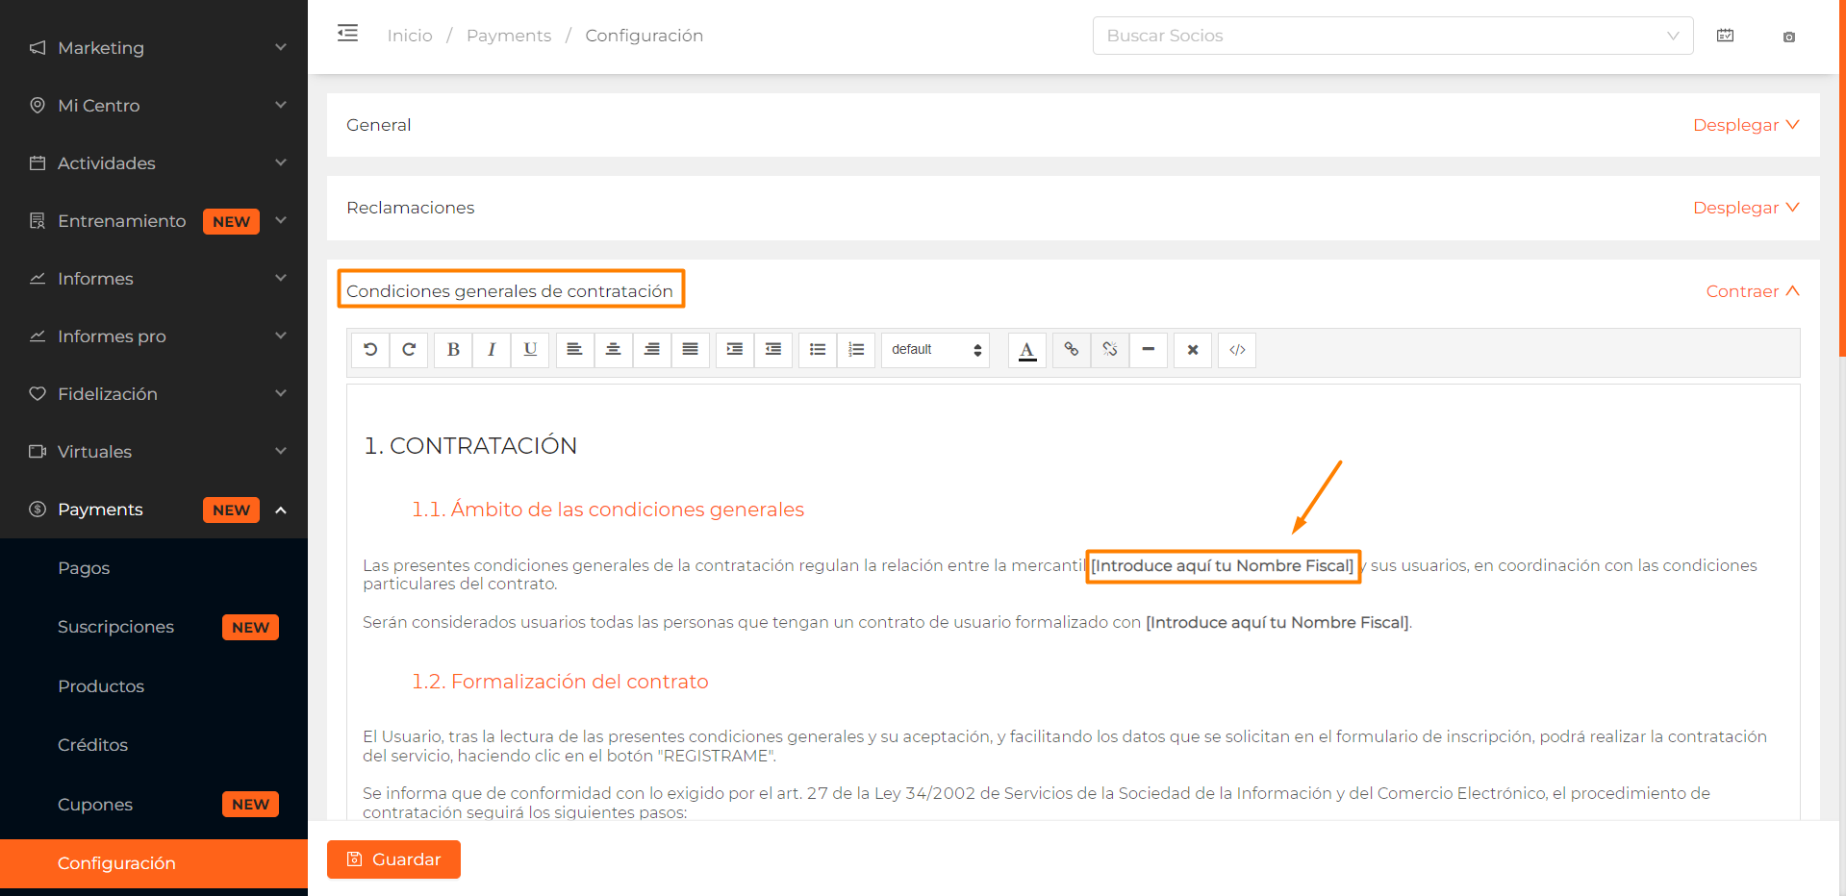Screen dimensions: 1846x896
Task: Open the Buscar Socios dropdown arrow
Action: click(x=1673, y=36)
